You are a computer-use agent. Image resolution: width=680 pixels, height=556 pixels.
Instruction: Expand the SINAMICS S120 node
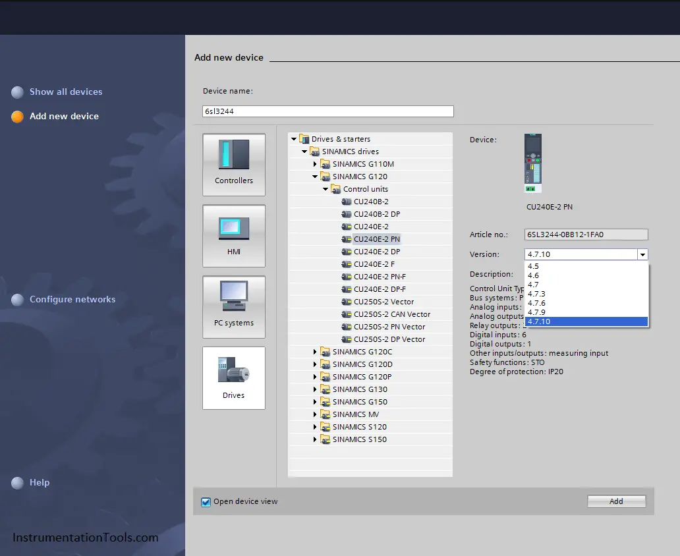pos(315,427)
